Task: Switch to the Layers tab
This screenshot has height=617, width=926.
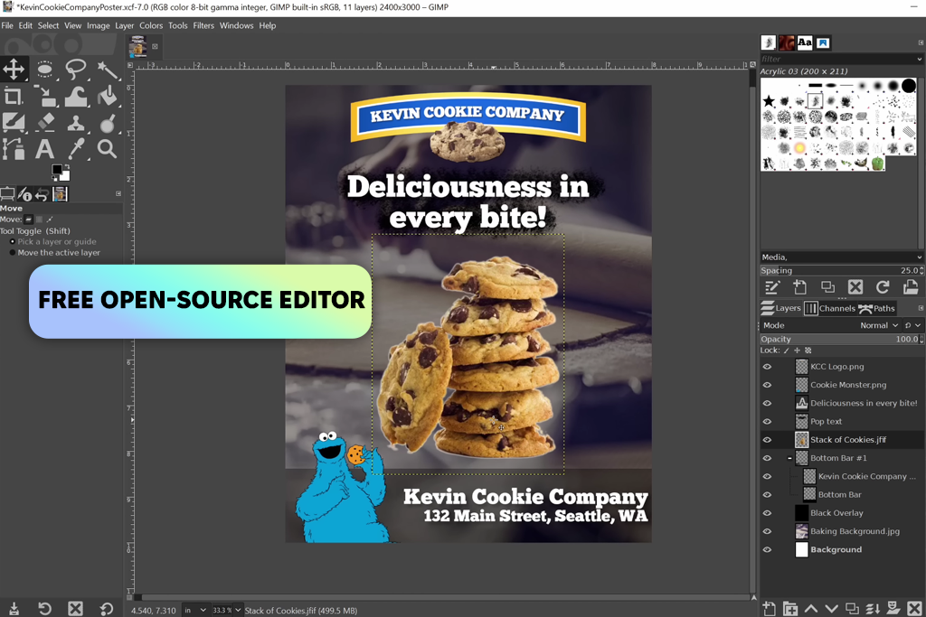Action: (x=780, y=308)
